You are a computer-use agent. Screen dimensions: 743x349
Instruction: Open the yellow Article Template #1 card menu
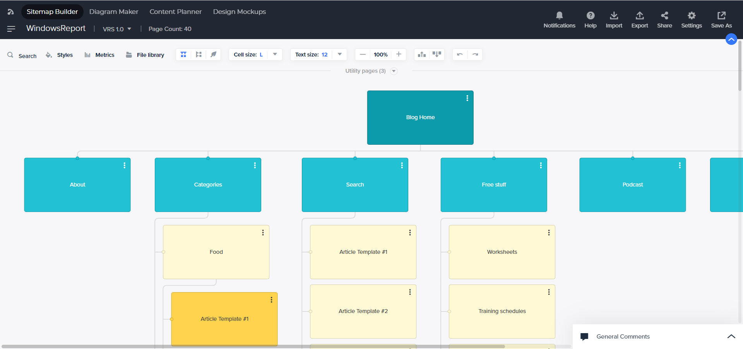(271, 300)
